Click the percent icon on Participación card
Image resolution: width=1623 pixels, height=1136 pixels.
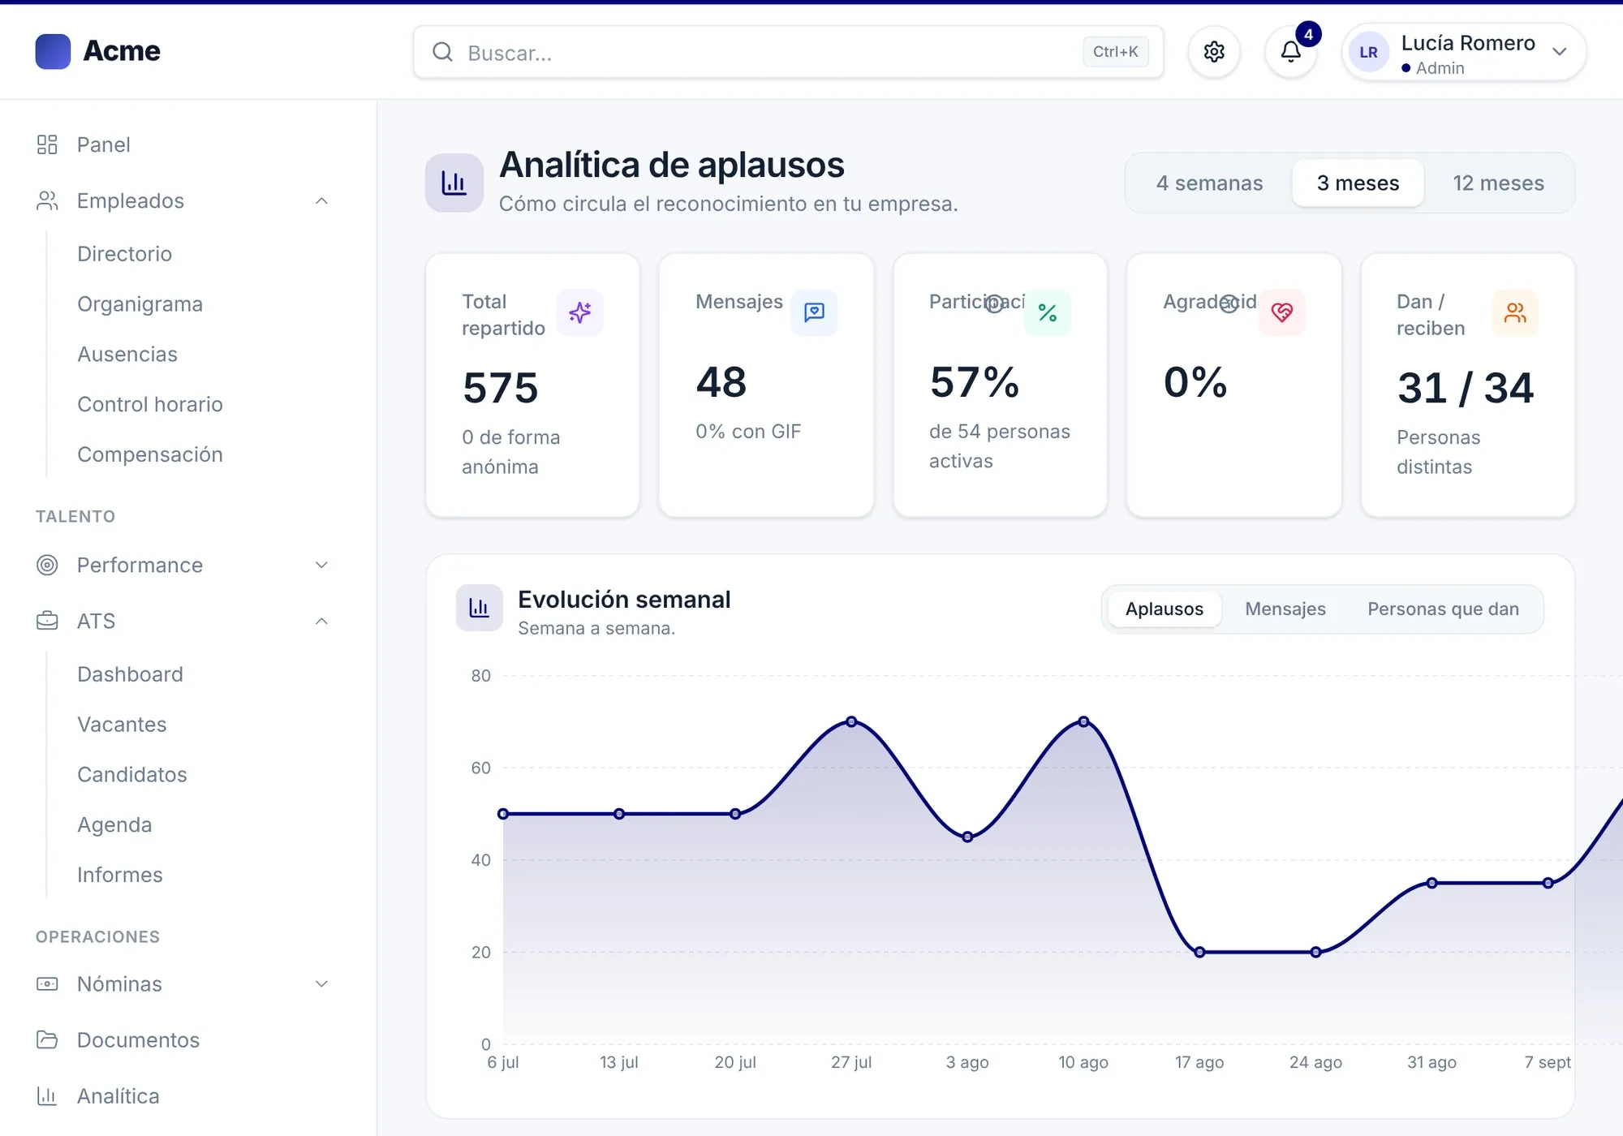click(x=1048, y=312)
